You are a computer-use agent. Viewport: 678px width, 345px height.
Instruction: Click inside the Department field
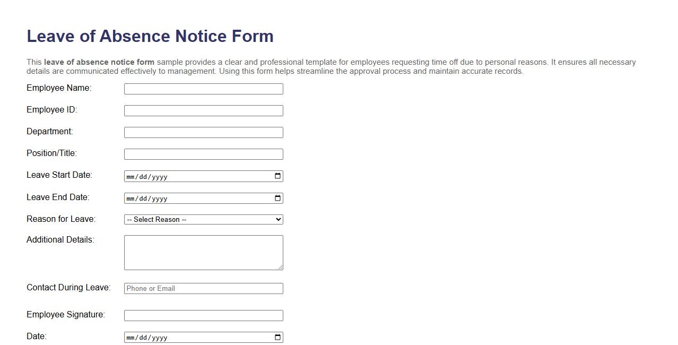click(203, 132)
